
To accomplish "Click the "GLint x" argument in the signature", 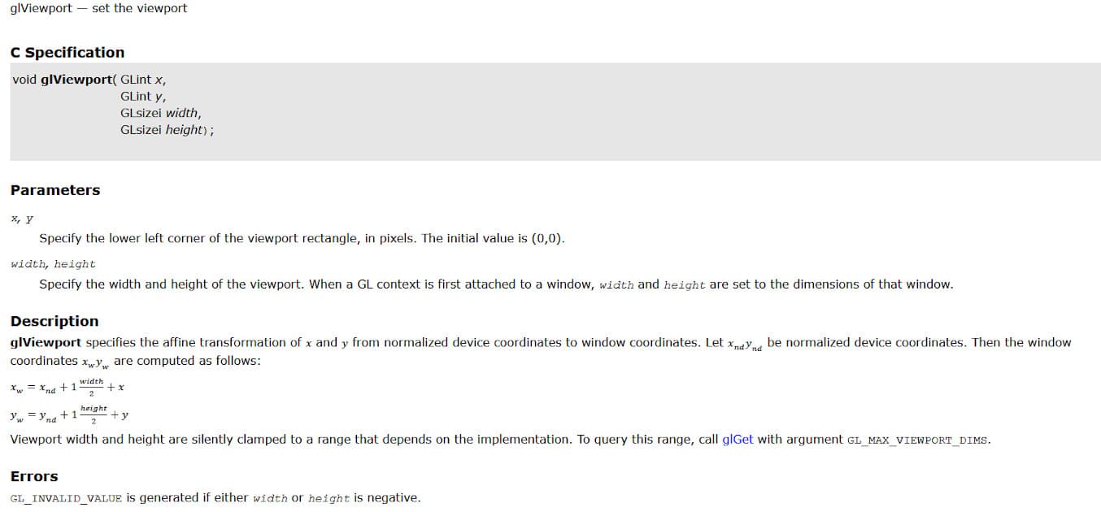I will [x=143, y=80].
